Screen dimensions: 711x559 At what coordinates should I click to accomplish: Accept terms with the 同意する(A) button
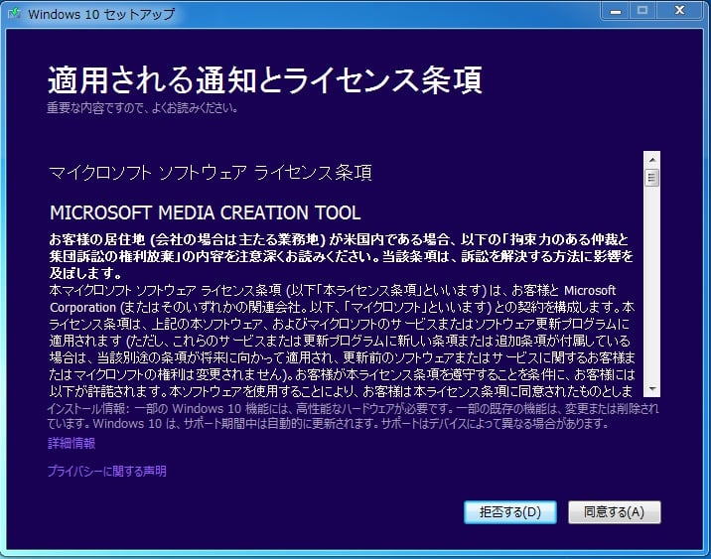pyautogui.click(x=614, y=512)
